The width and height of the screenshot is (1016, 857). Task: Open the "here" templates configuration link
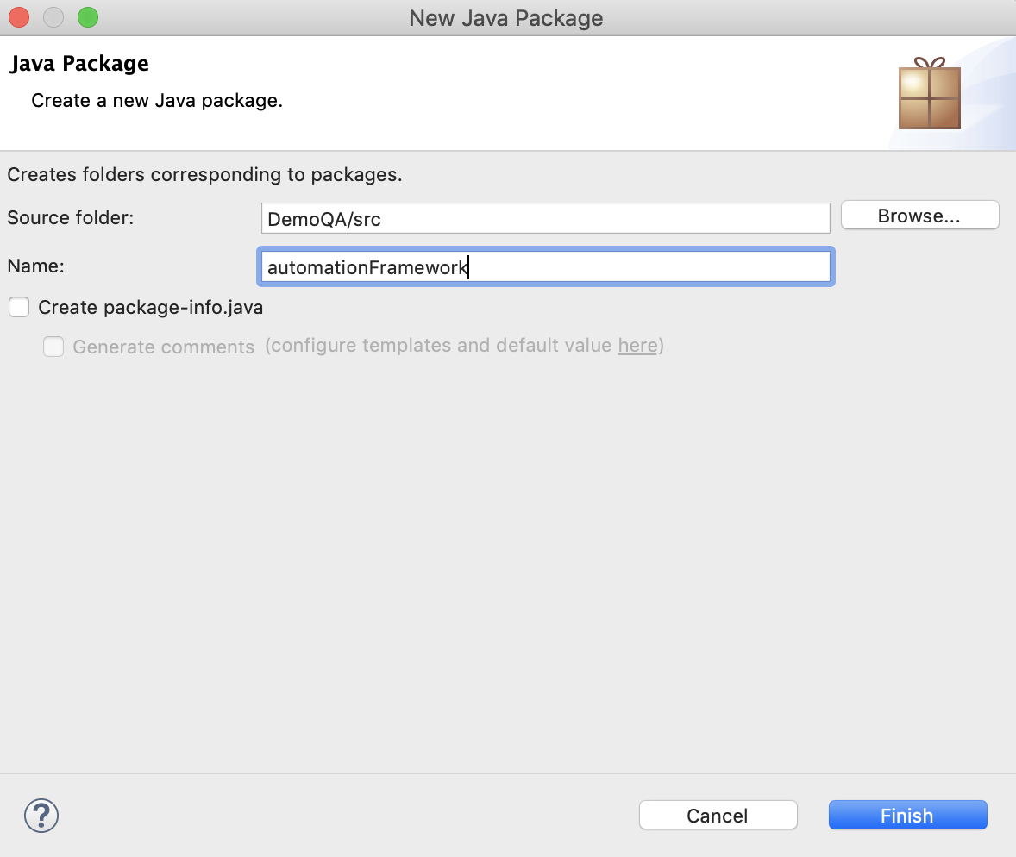point(637,346)
